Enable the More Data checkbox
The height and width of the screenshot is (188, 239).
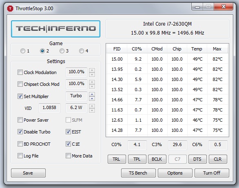tap(68, 155)
